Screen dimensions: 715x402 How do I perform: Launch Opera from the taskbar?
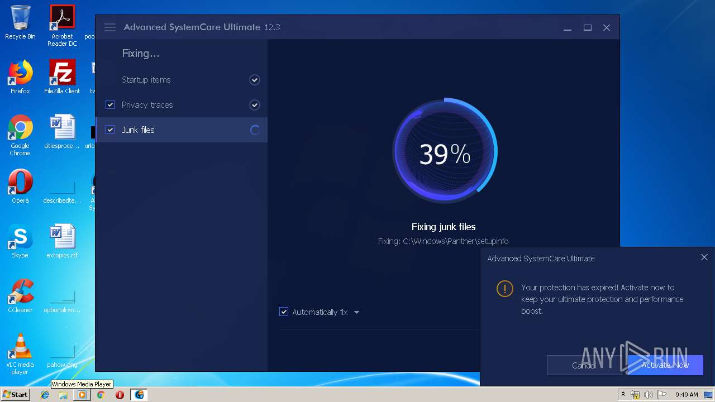click(x=120, y=395)
